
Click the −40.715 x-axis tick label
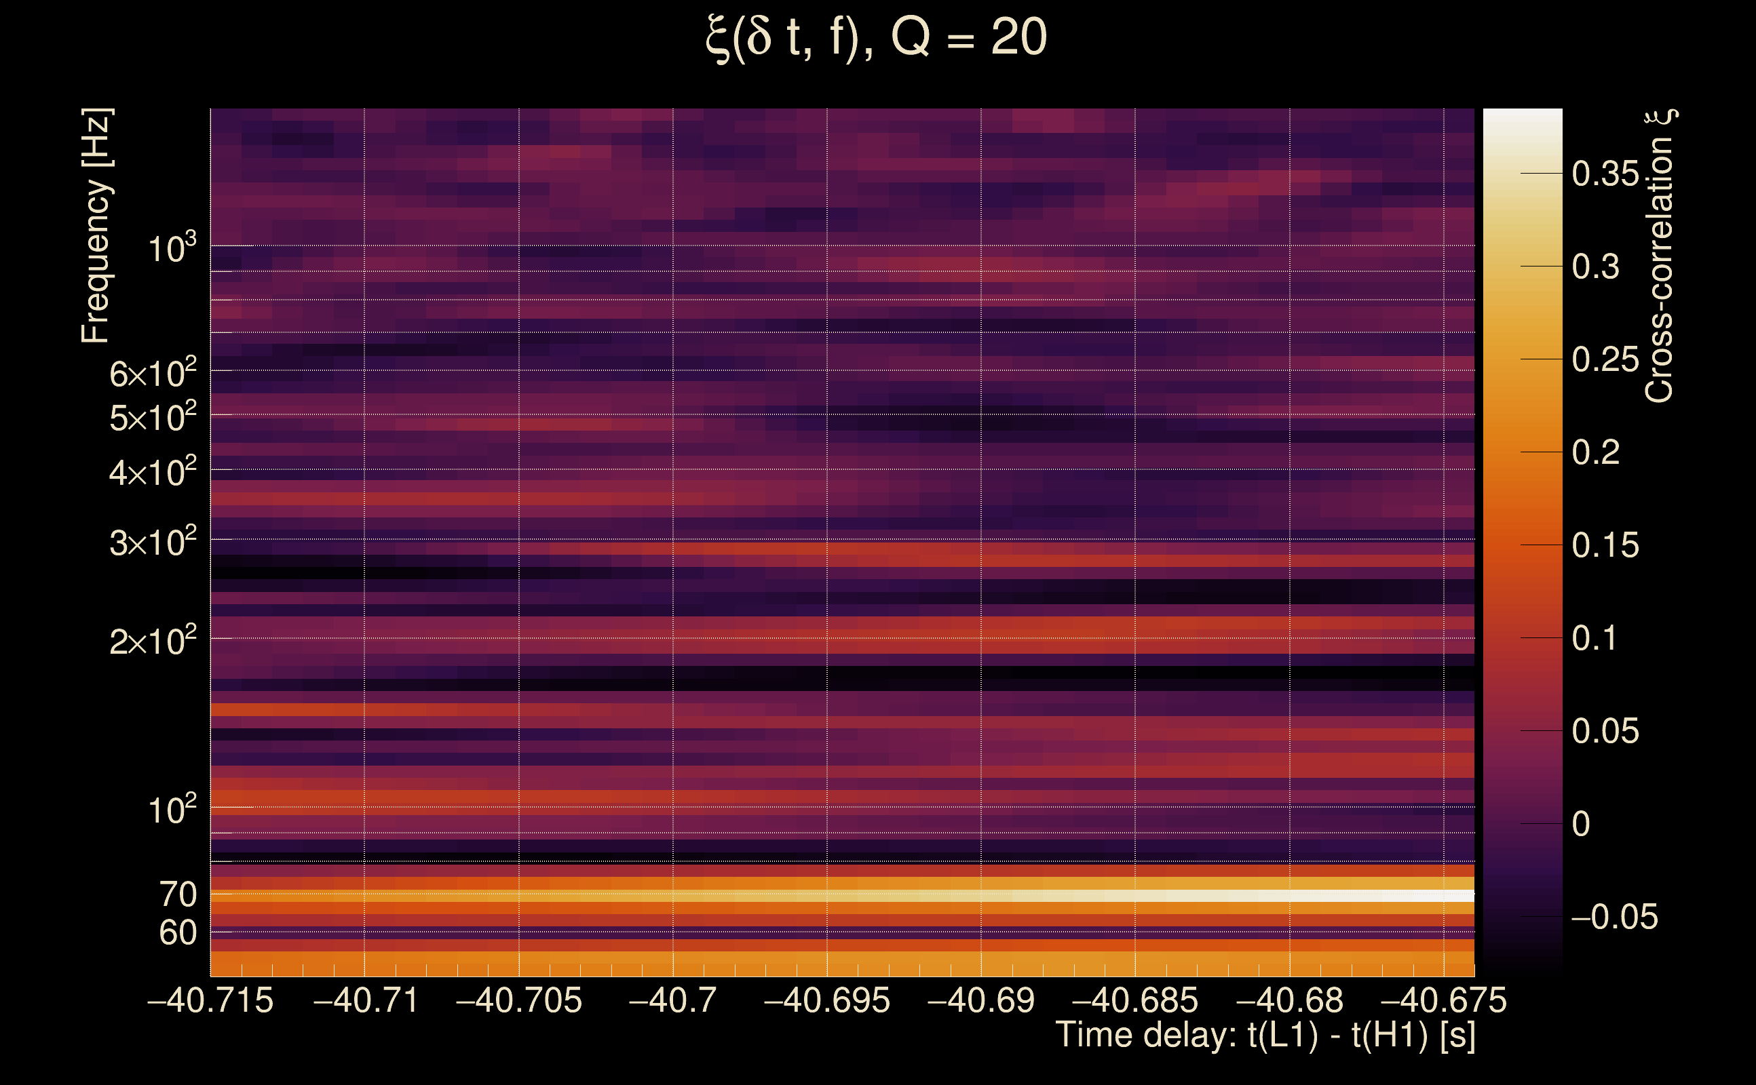[x=210, y=1001]
